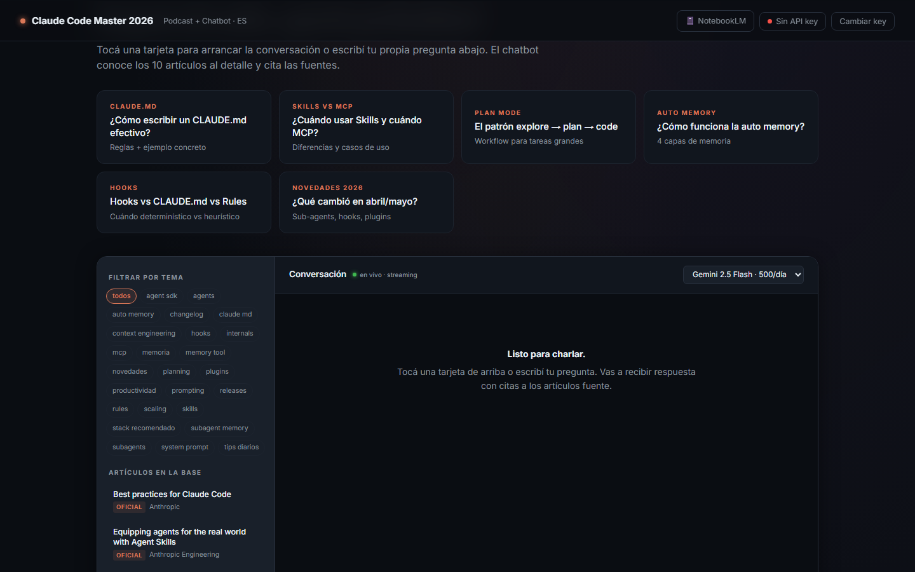The height and width of the screenshot is (572, 915).
Task: Select the 'todos' topic filter
Action: click(121, 296)
